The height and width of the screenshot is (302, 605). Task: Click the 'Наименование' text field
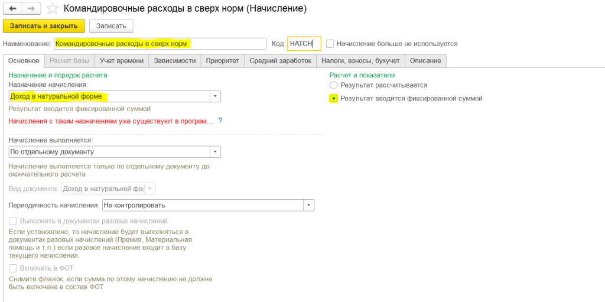click(160, 44)
